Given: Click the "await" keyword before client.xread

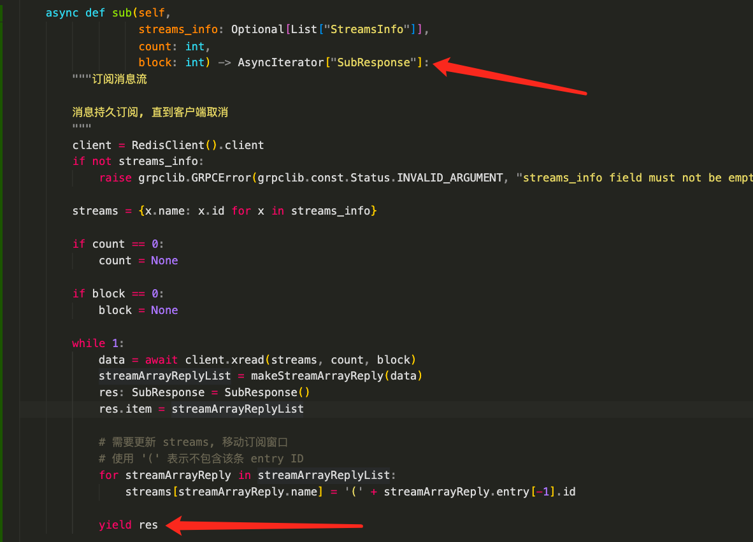Looking at the screenshot, I should (x=162, y=359).
